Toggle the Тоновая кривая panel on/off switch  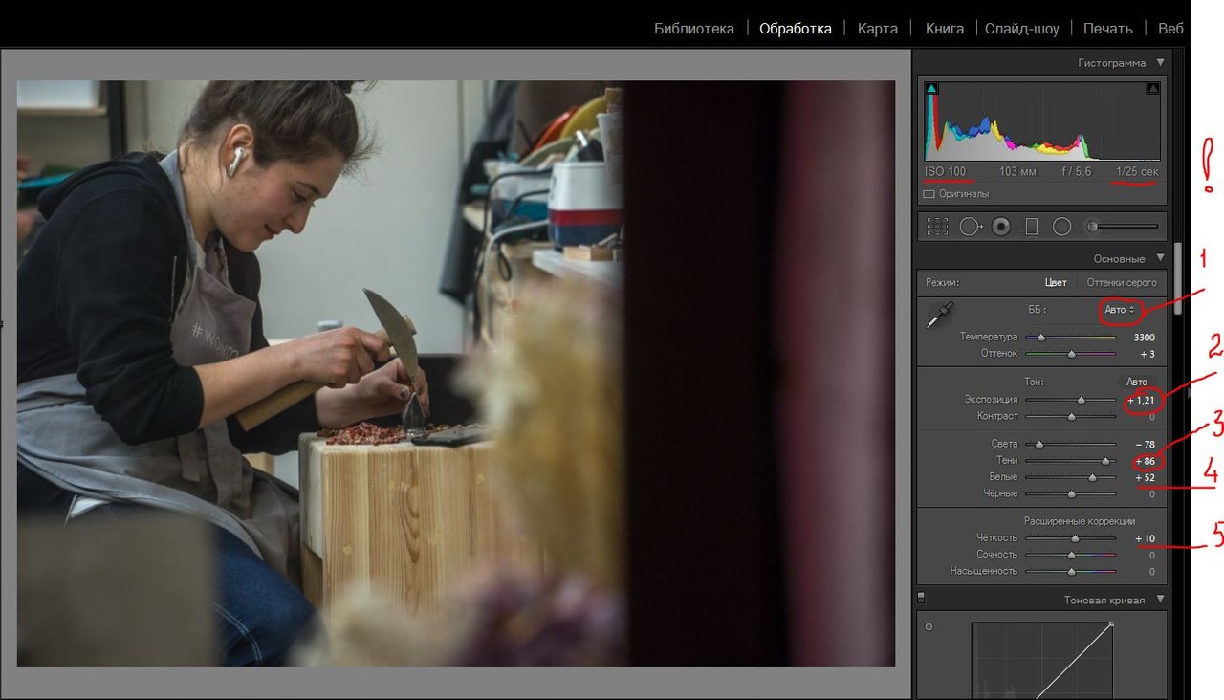click(921, 600)
